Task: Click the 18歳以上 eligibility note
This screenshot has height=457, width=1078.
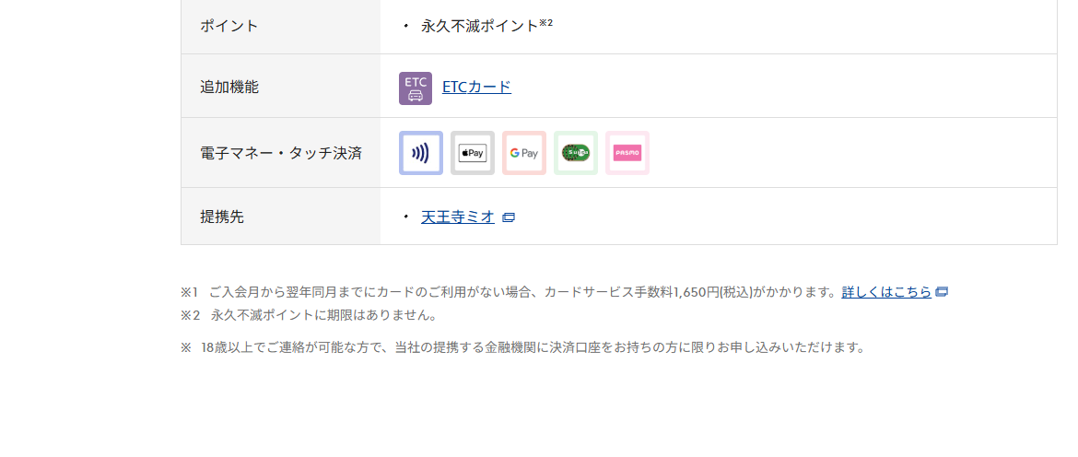Action: click(x=522, y=347)
